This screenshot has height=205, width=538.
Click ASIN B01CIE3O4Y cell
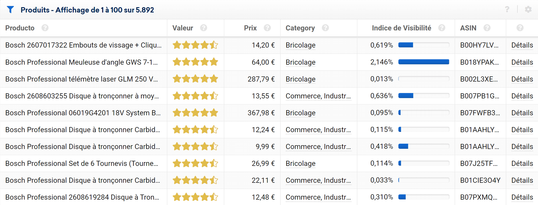(x=480, y=180)
